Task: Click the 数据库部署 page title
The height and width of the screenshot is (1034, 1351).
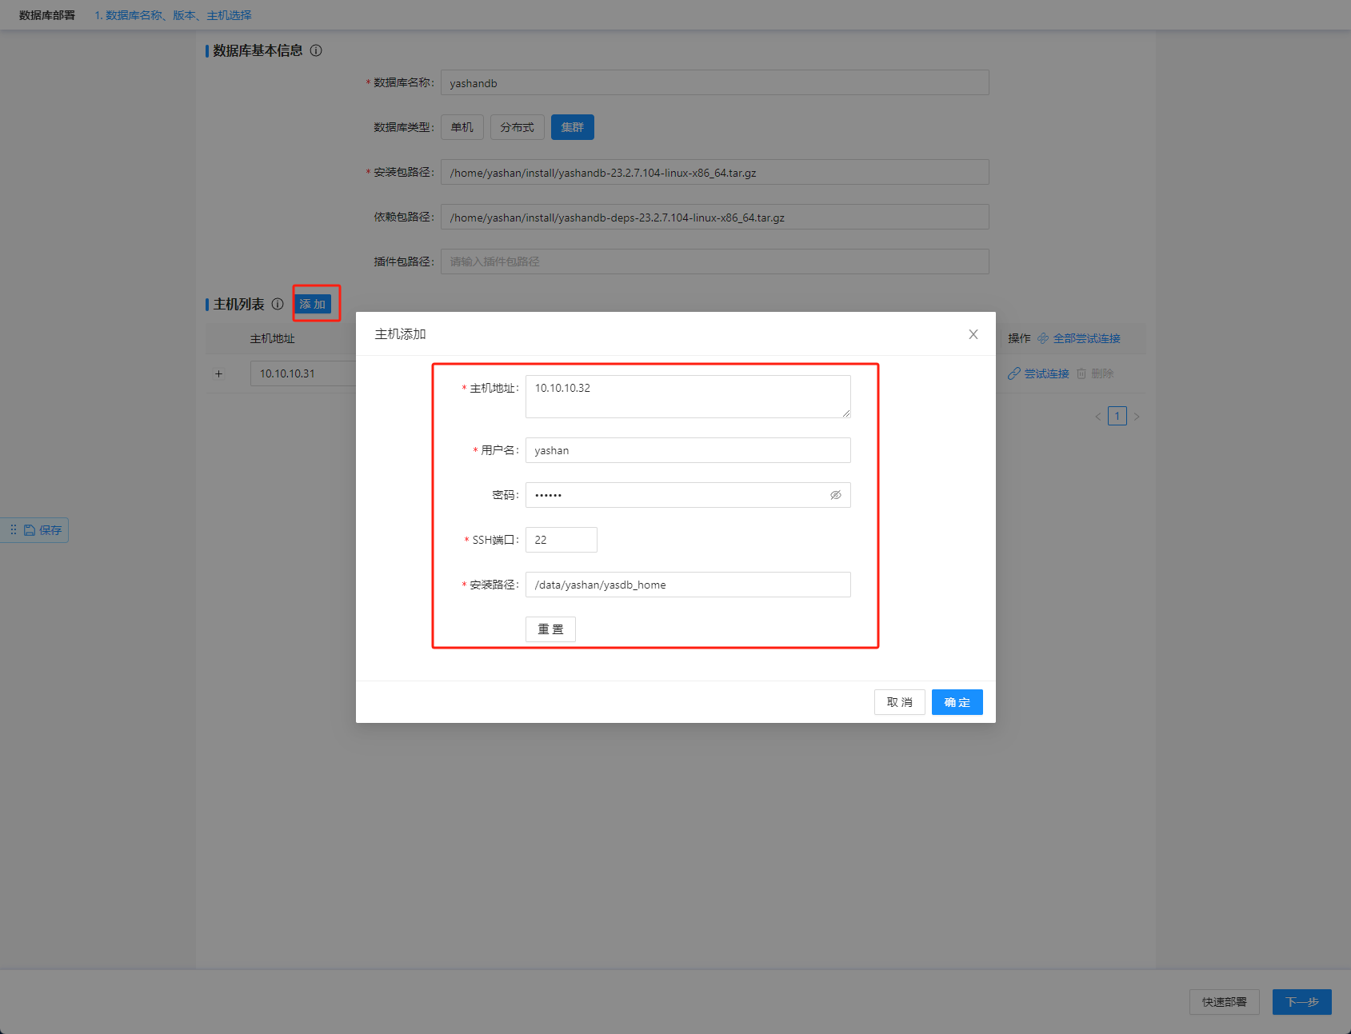Action: (x=47, y=15)
